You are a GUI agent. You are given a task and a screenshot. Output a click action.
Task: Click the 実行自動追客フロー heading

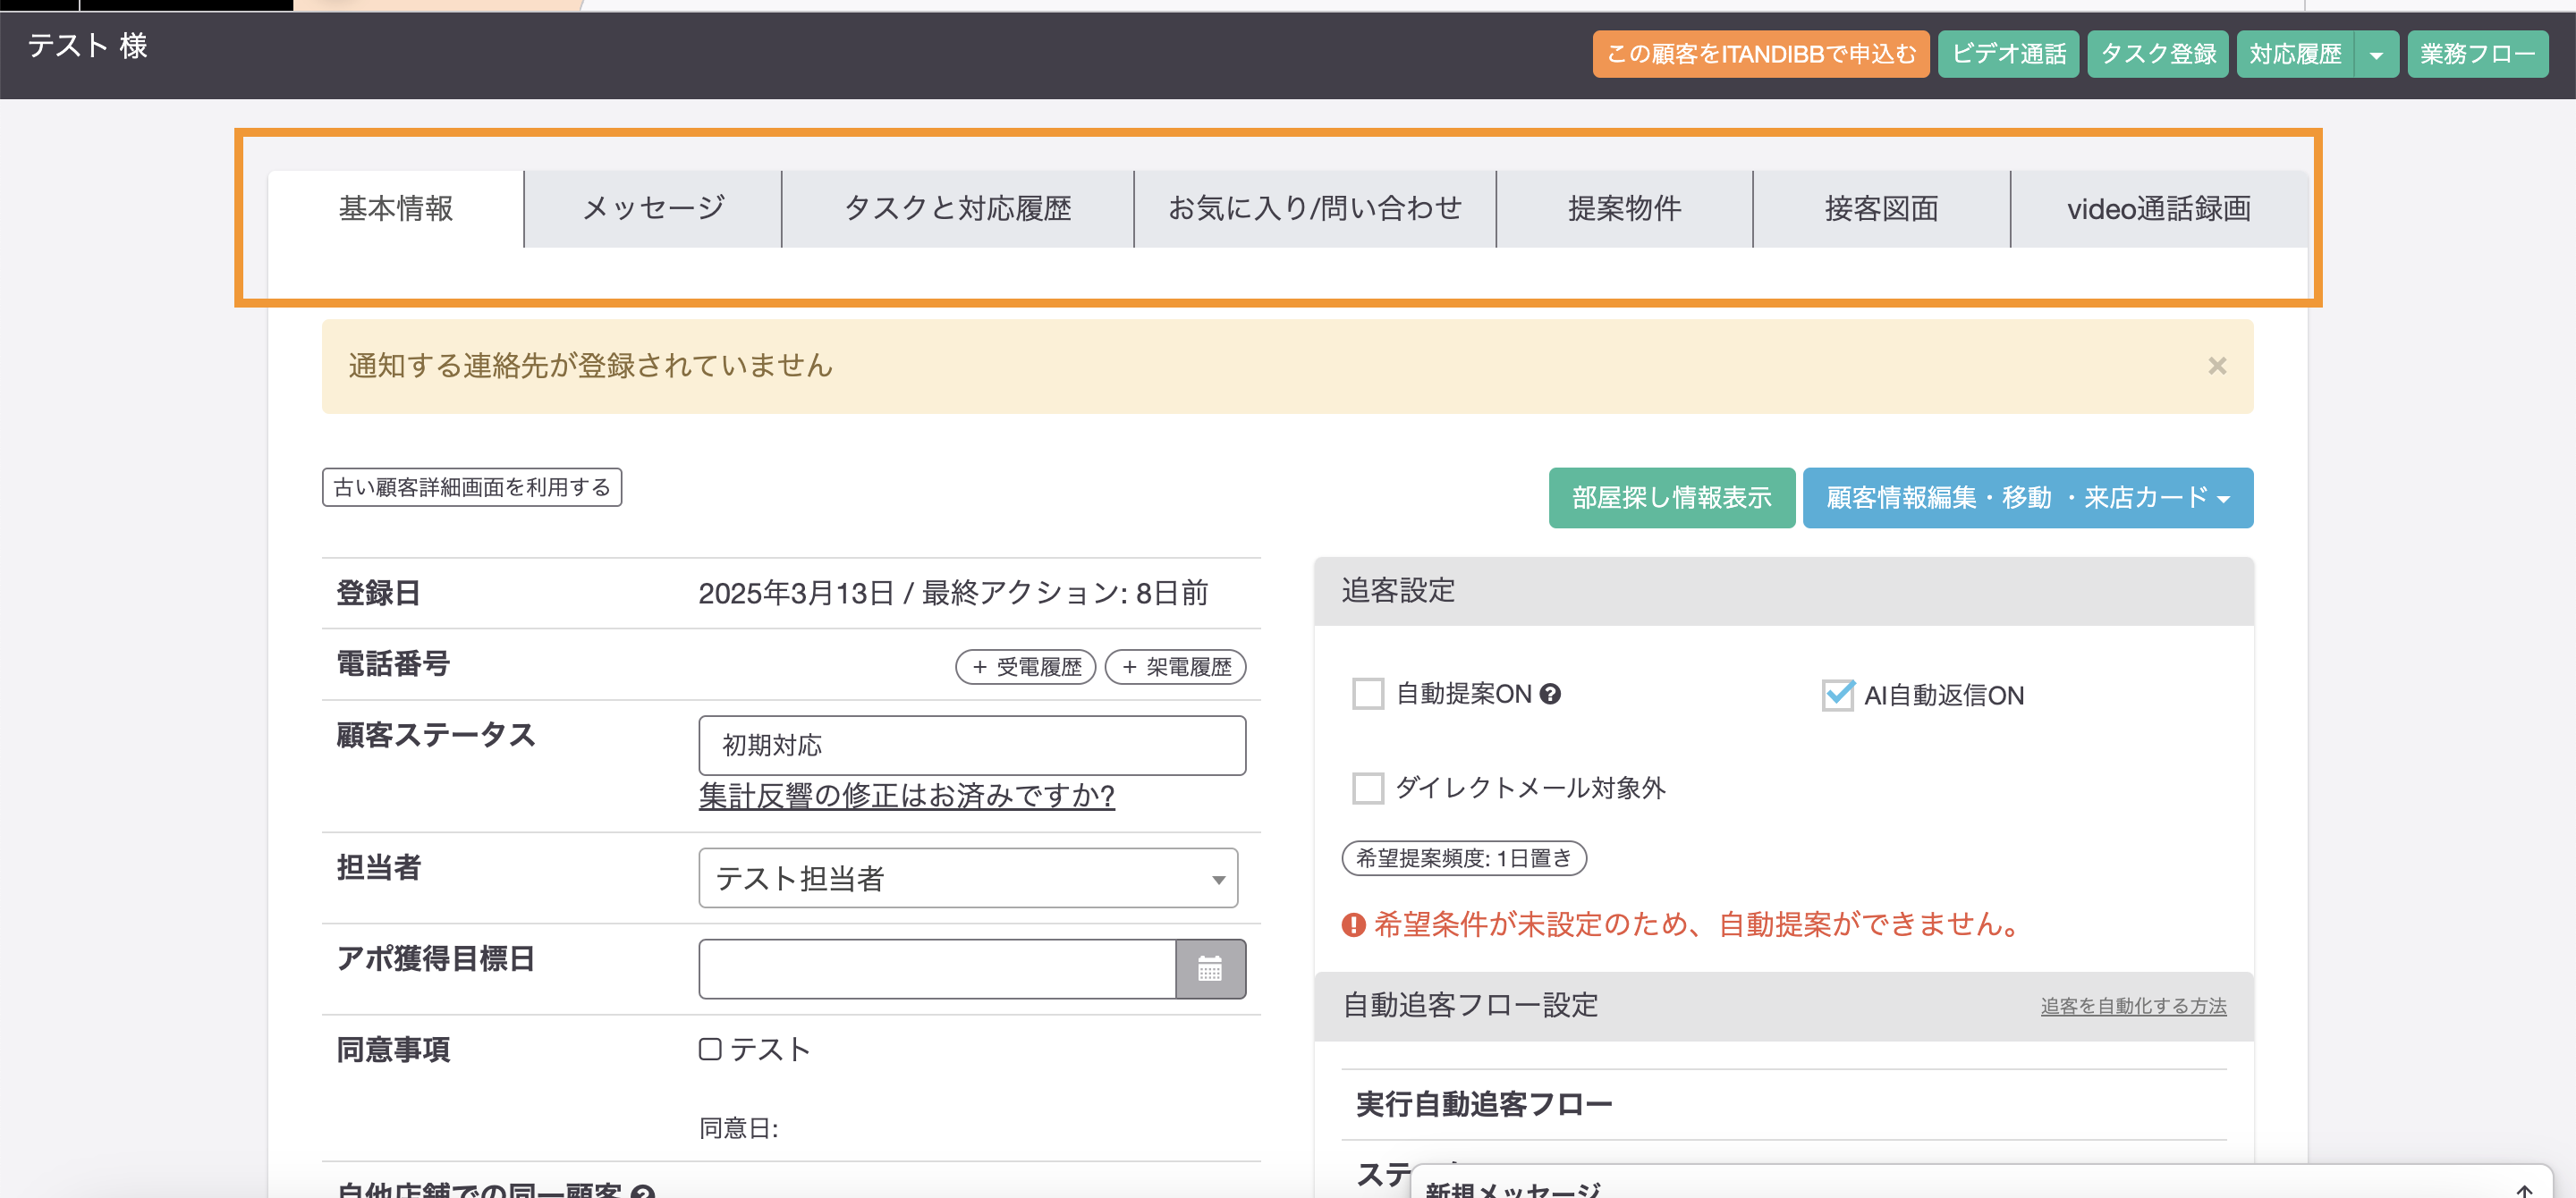click(1484, 1104)
